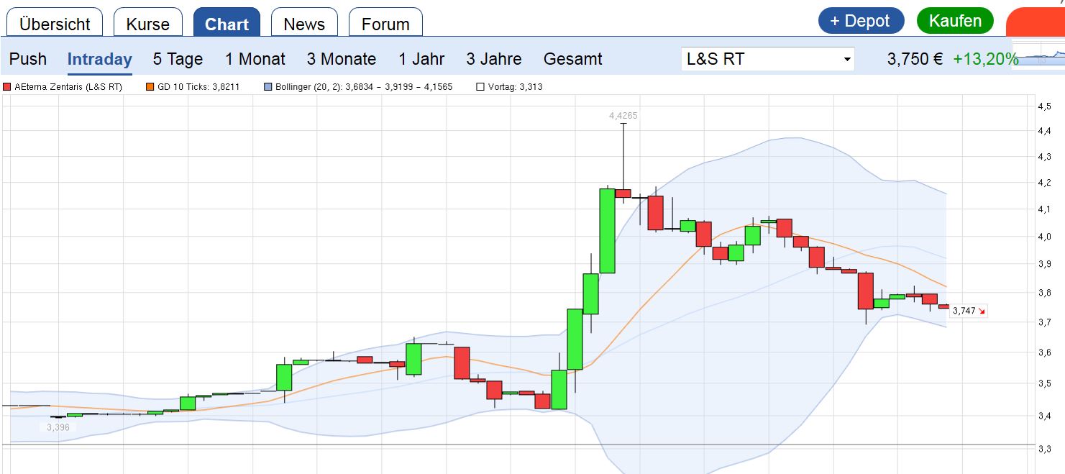The image size is (1065, 474).
Task: Click Vortag: 3,313 legend label
Action: tap(515, 87)
